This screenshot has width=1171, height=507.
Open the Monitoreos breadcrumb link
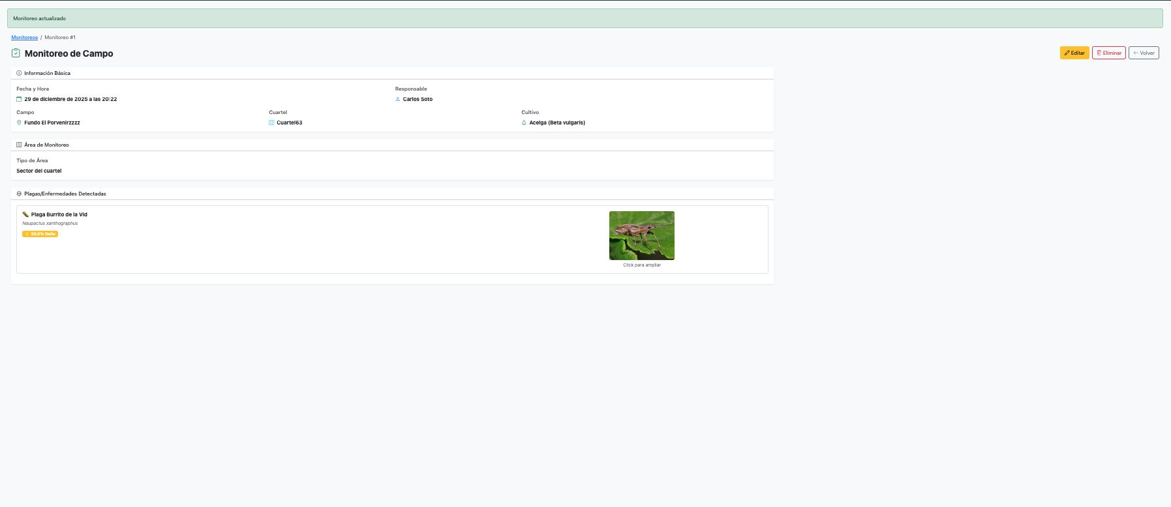pos(24,37)
